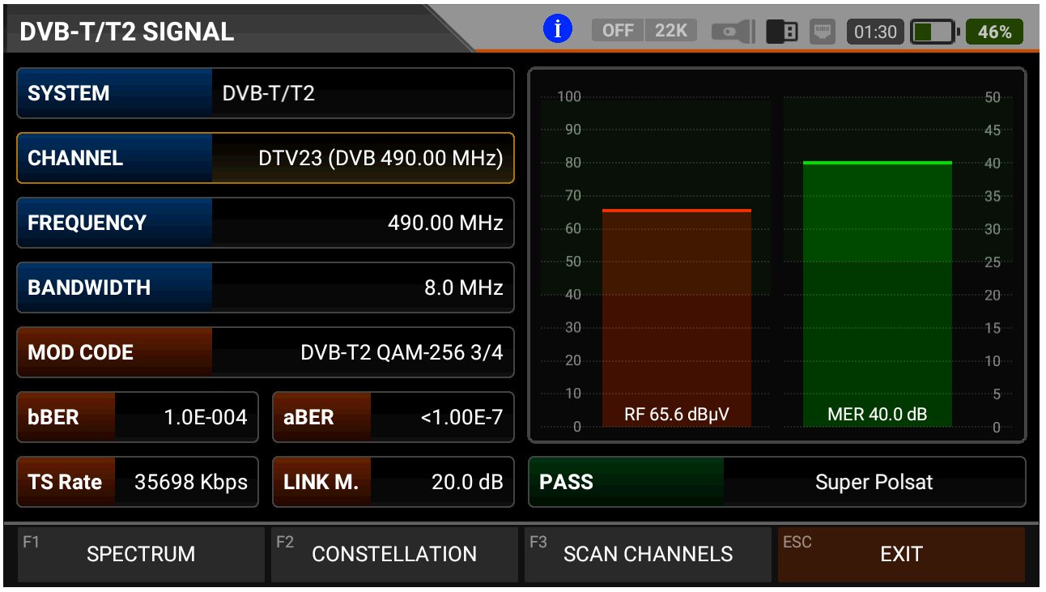This screenshot has width=1046, height=592.
Task: Switch to the CONSTELLATION view
Action: click(x=394, y=554)
